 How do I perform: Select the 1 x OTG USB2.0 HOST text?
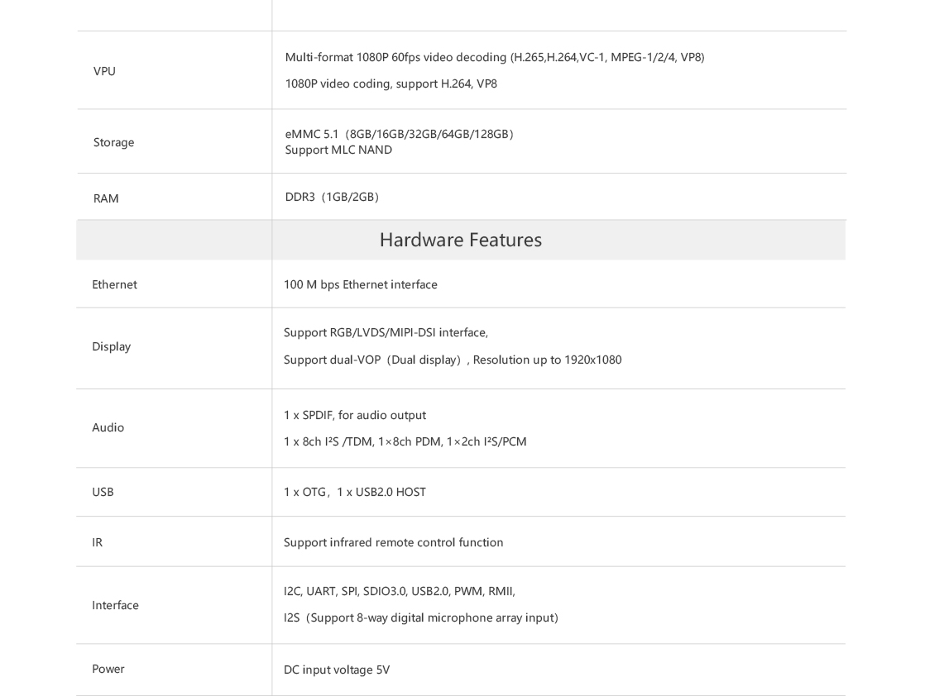(355, 492)
